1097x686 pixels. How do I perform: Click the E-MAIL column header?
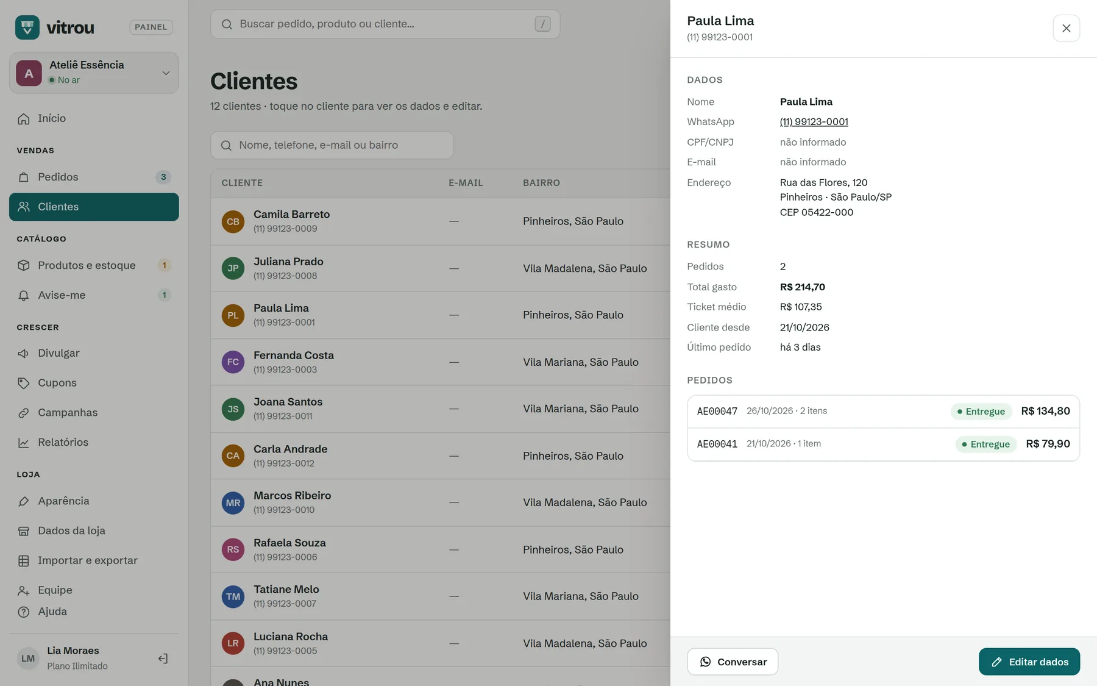466,183
